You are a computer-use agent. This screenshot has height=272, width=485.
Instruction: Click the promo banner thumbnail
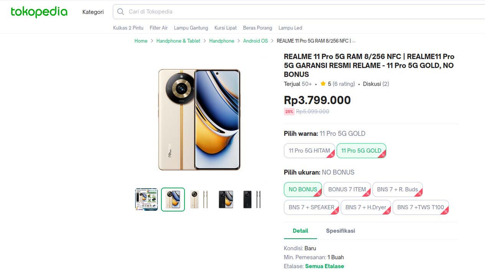click(x=146, y=199)
